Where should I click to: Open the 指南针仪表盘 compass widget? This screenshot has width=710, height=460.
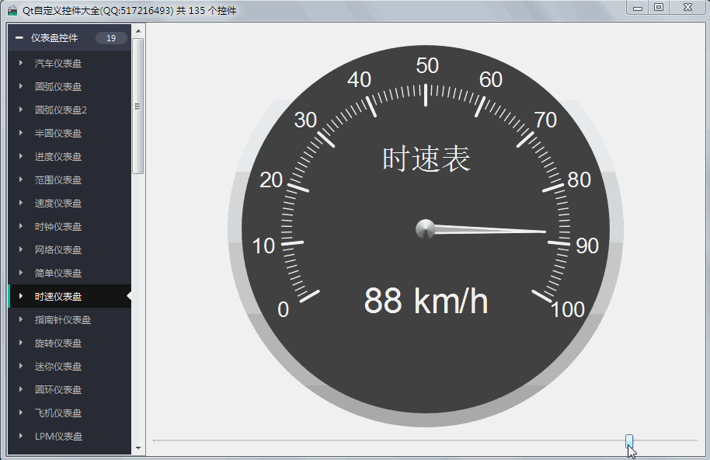coord(63,320)
